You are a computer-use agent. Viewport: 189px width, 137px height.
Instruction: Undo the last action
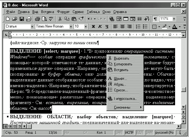click(x=90, y=19)
